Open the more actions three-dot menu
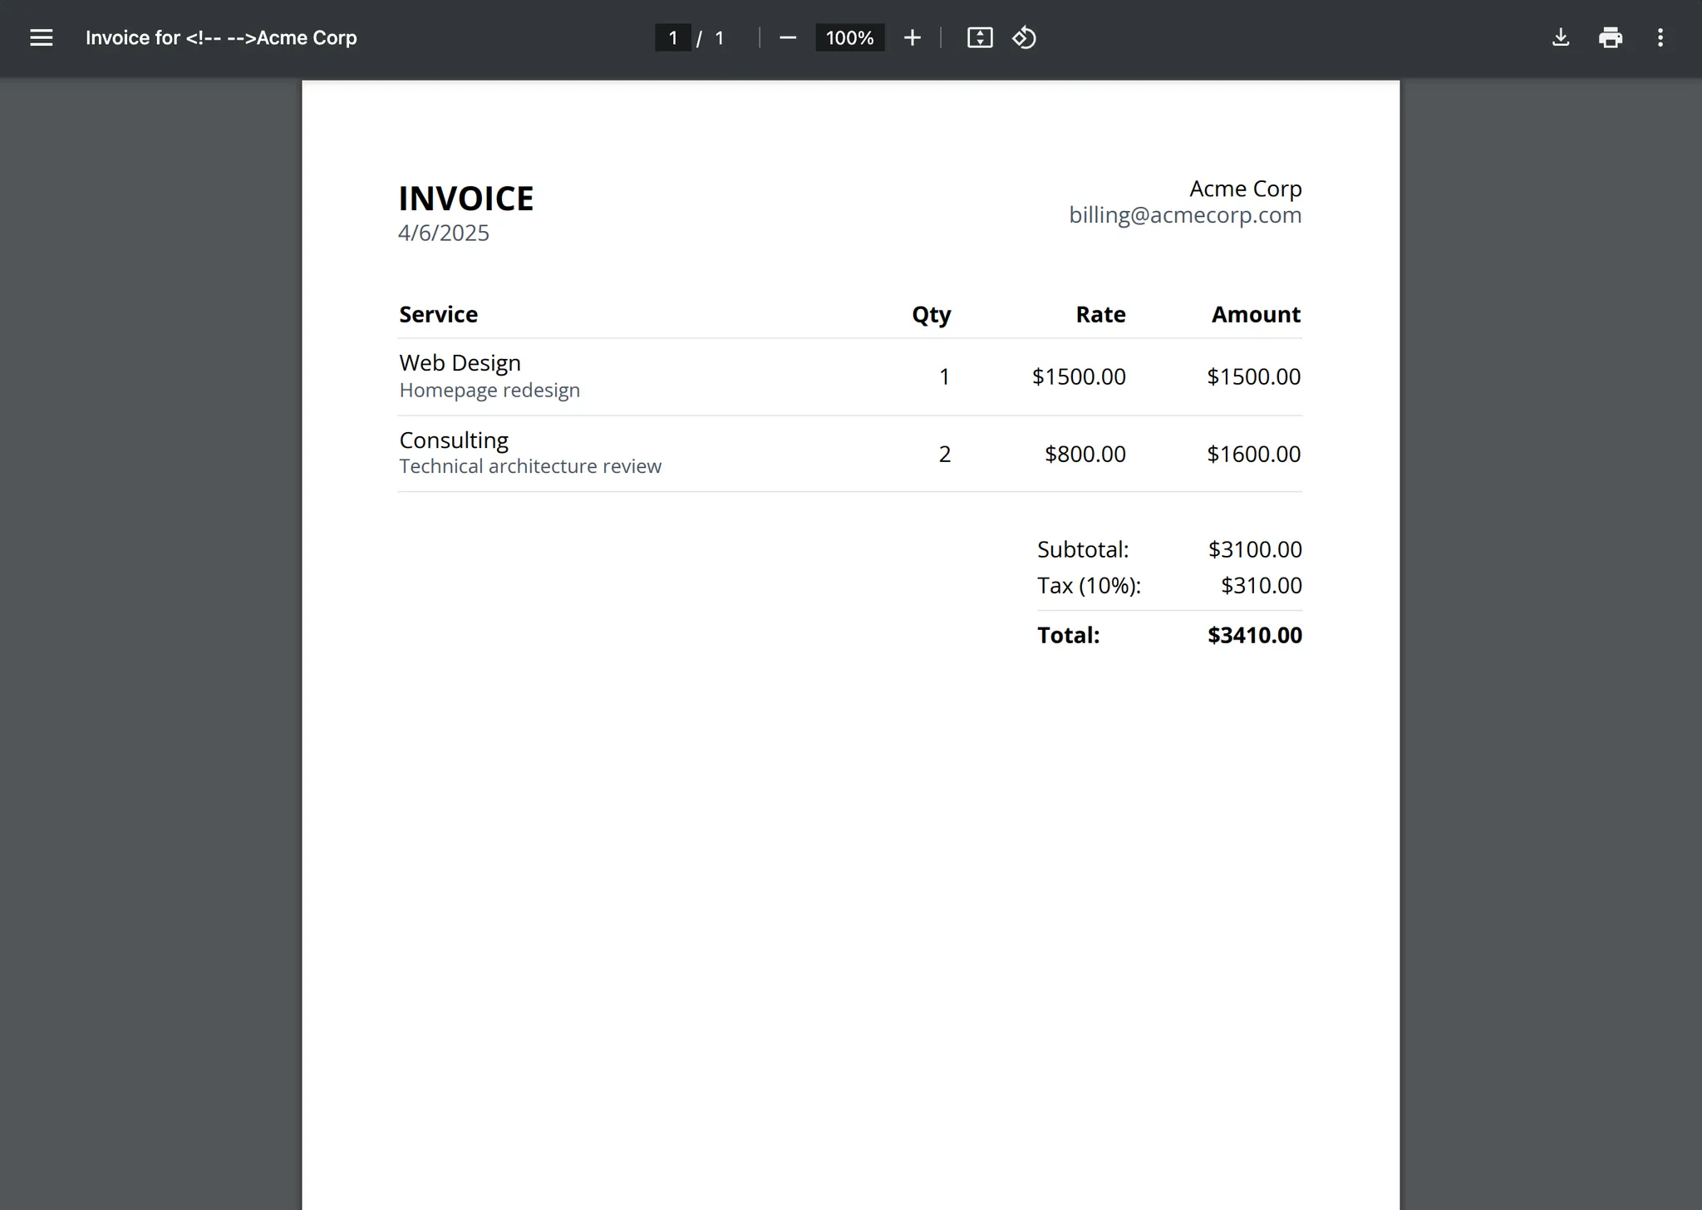 point(1660,37)
